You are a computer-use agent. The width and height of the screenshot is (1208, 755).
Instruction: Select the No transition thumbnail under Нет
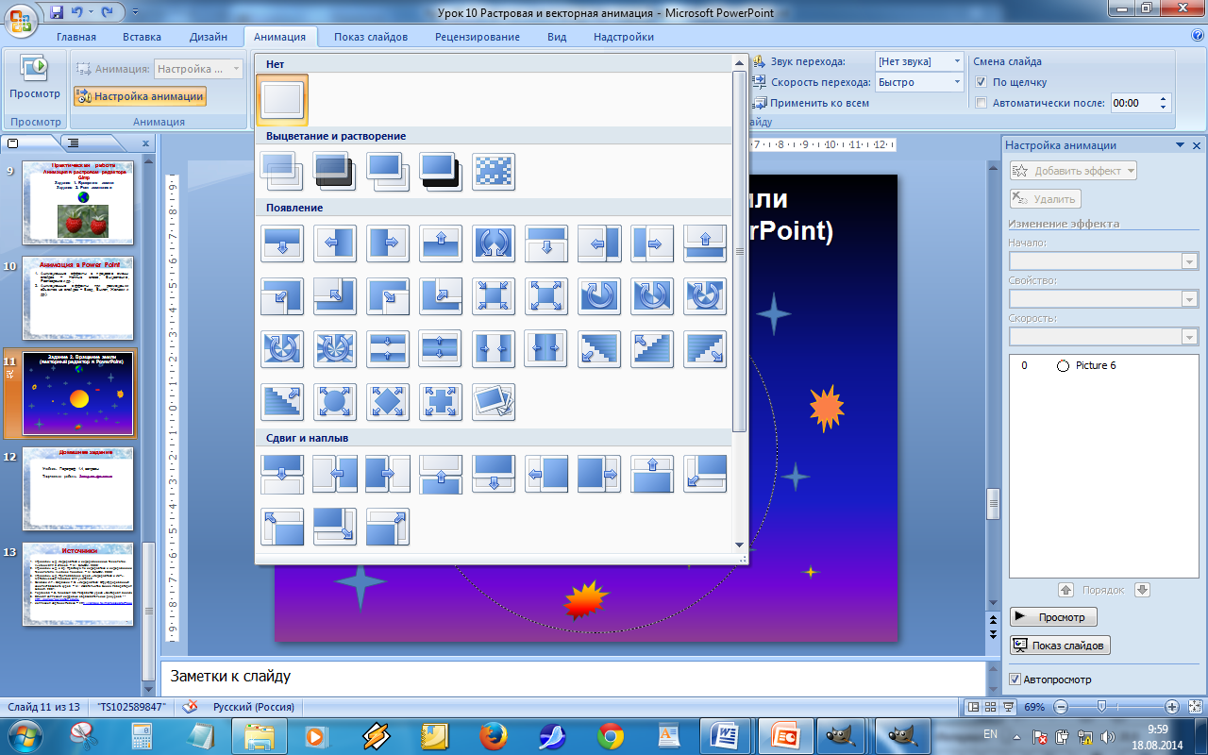pyautogui.click(x=282, y=99)
